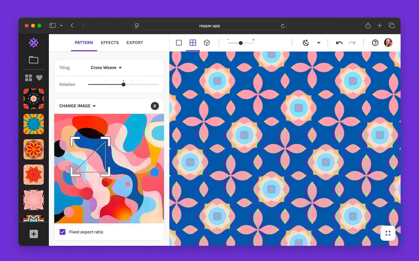
Task: Switch to the EFFECTS tab
Action: (x=109, y=42)
